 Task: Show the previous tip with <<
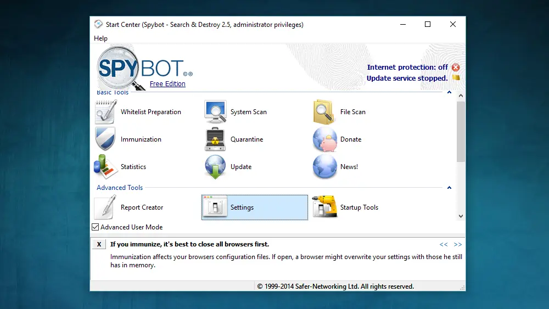tap(443, 244)
